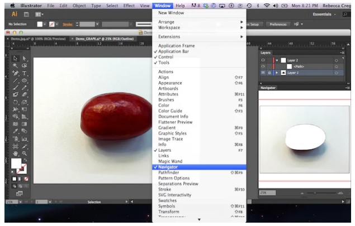355x226 pixels.
Task: Open the Workspace submenu
Action: [x=199, y=27]
